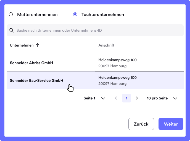
Task: Click the search magnifier icon
Action: [x=12, y=30]
